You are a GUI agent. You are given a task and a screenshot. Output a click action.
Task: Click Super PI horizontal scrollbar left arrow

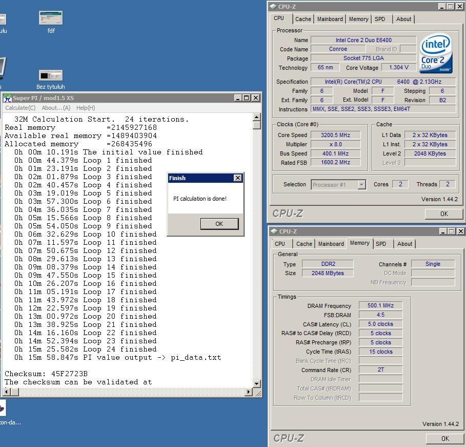click(x=6, y=392)
